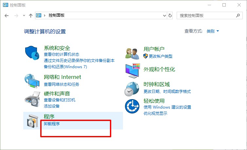Click the Network and Internet globe icon

[32, 81]
